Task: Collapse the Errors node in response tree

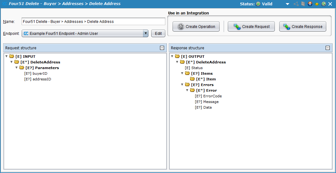Action: pyautogui.click(x=182, y=85)
